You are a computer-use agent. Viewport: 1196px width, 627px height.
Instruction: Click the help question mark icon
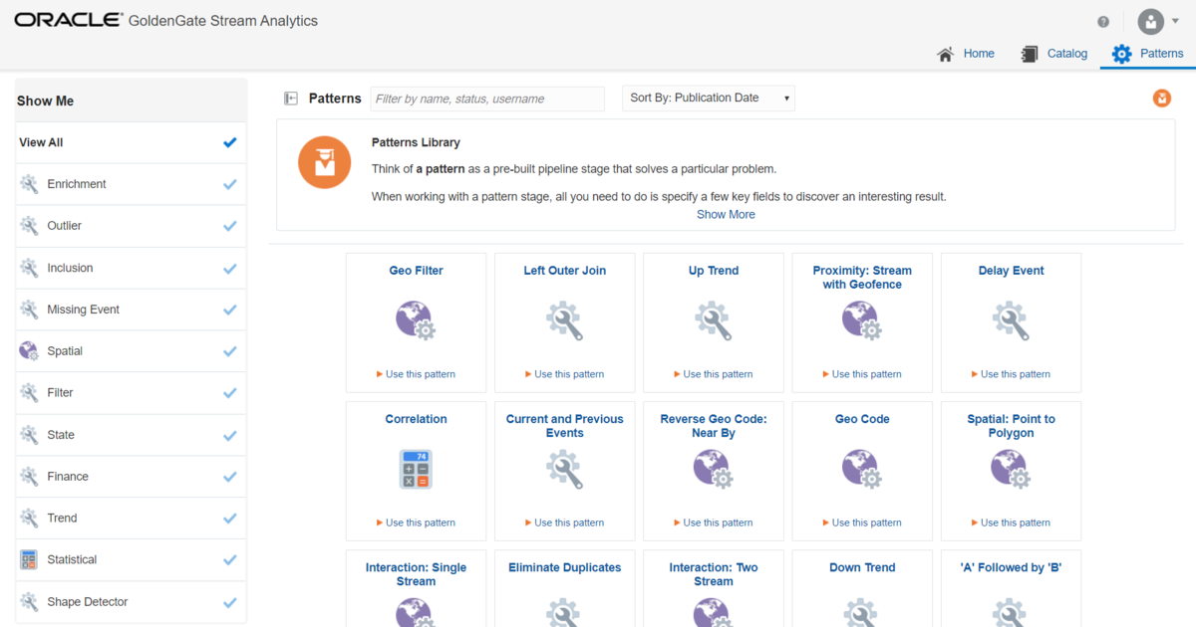click(x=1103, y=21)
